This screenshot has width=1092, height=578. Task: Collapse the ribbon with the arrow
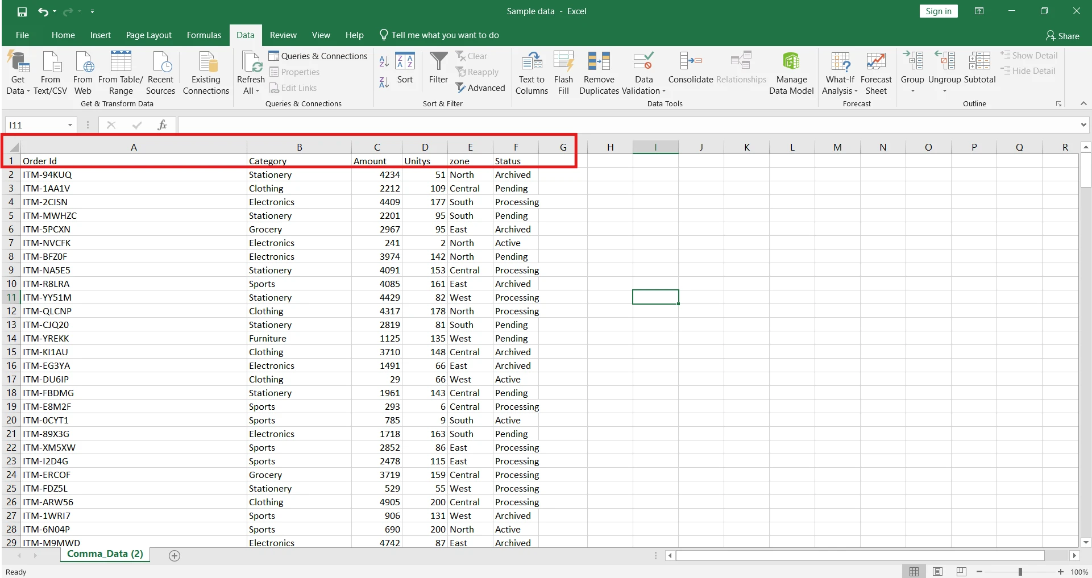tap(1083, 103)
